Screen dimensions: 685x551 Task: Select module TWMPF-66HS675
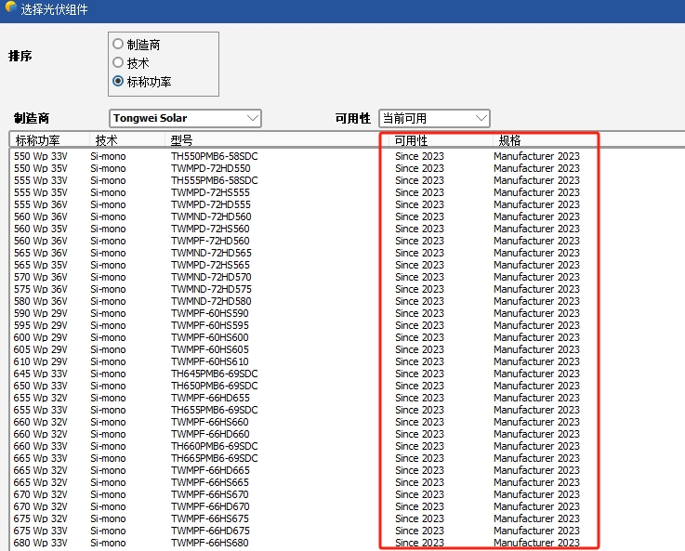[210, 518]
